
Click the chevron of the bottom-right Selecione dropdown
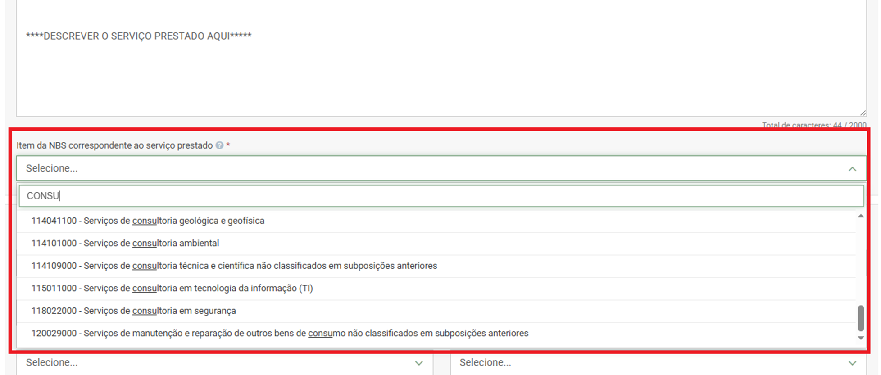[x=852, y=363]
